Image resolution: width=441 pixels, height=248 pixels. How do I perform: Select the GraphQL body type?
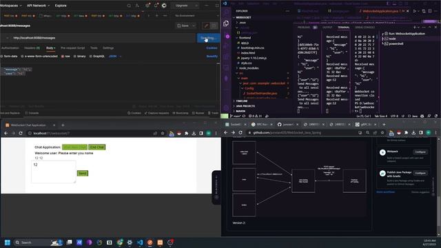coord(96,56)
